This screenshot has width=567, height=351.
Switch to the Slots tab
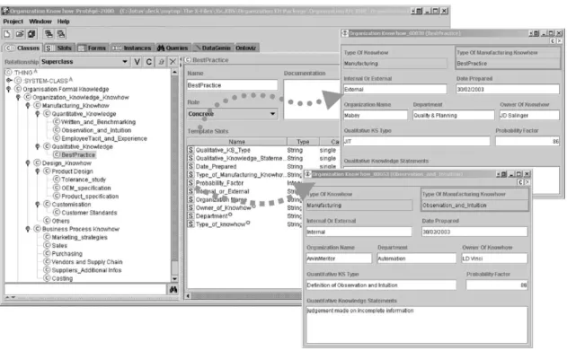pyautogui.click(x=59, y=48)
